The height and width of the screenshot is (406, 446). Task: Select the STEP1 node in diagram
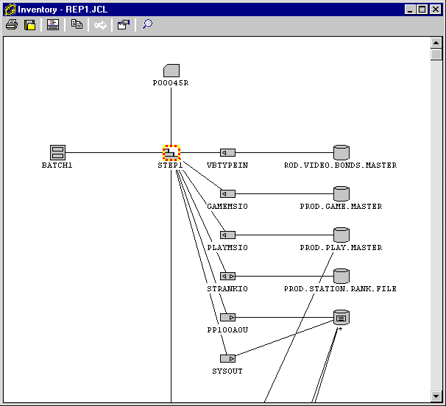point(171,152)
